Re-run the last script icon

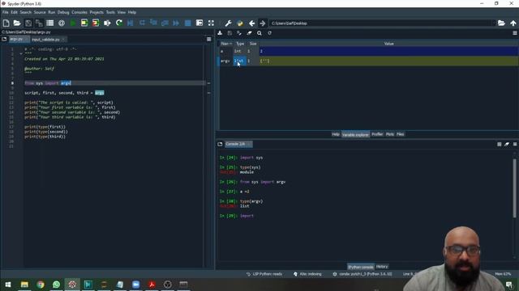119,23
